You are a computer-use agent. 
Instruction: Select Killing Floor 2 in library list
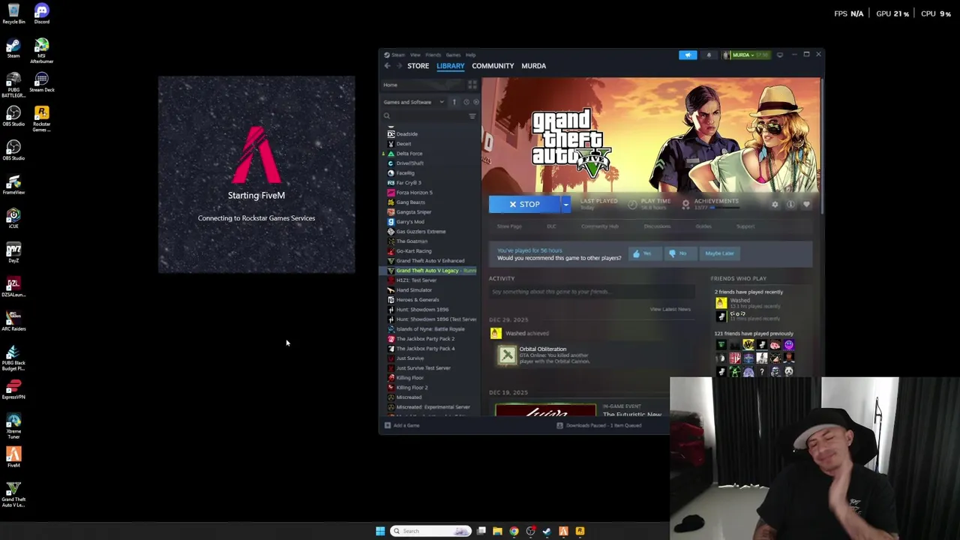(x=430, y=387)
